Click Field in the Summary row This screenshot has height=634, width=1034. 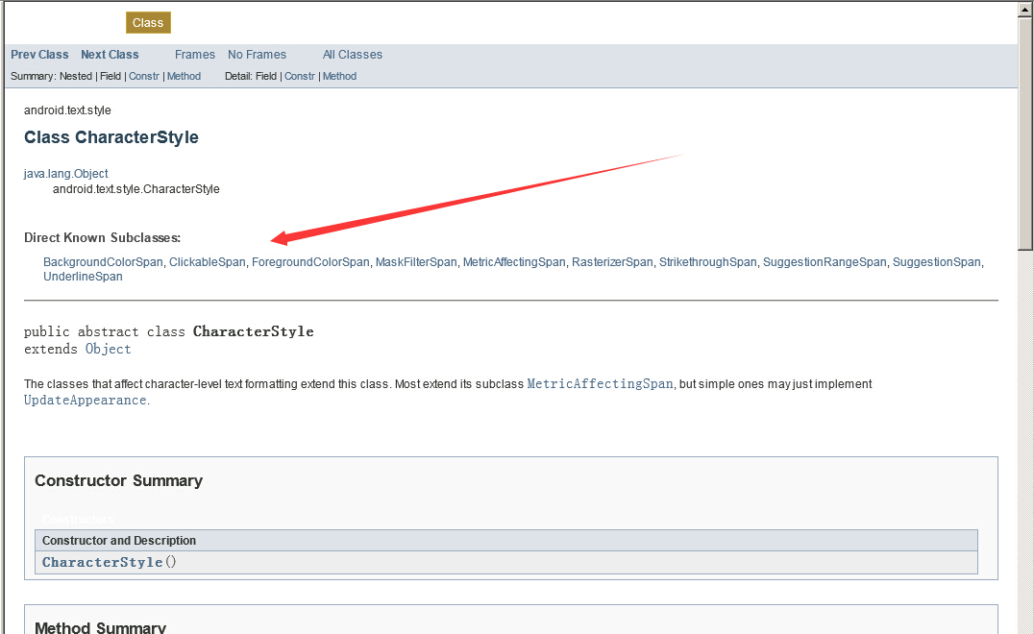point(111,77)
